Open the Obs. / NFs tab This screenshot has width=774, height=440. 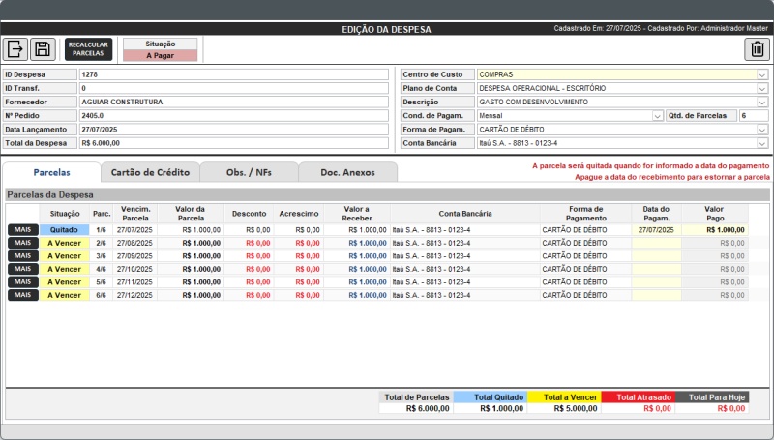(x=248, y=172)
